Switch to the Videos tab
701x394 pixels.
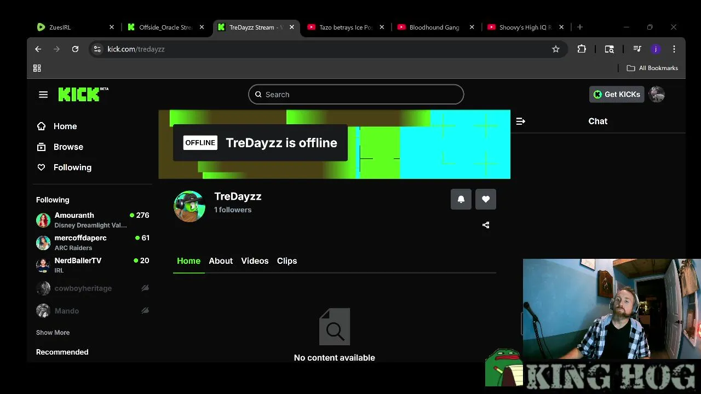coord(255,261)
